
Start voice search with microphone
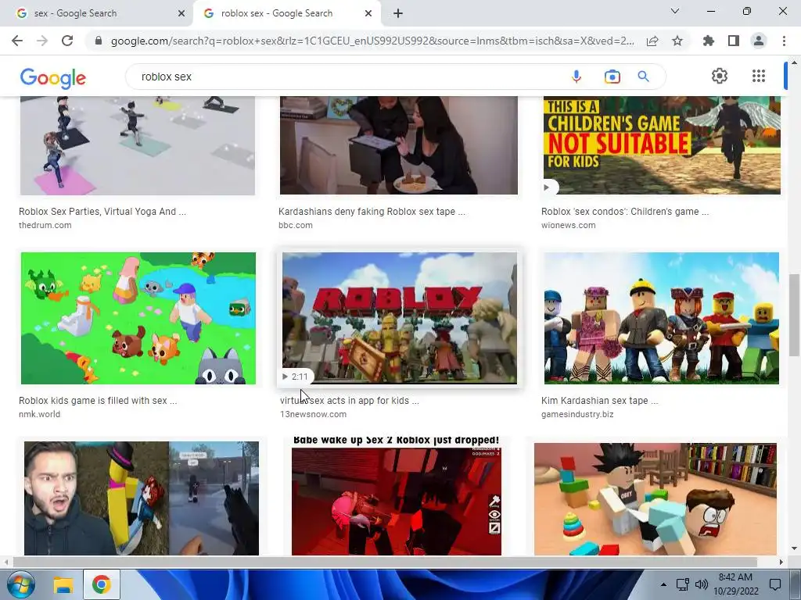577,77
